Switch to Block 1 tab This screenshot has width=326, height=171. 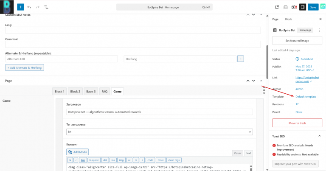[59, 91]
